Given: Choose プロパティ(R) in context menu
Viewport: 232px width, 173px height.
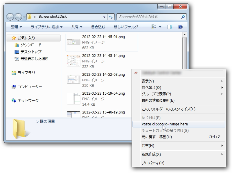Looking at the screenshot, I should 179,163.
